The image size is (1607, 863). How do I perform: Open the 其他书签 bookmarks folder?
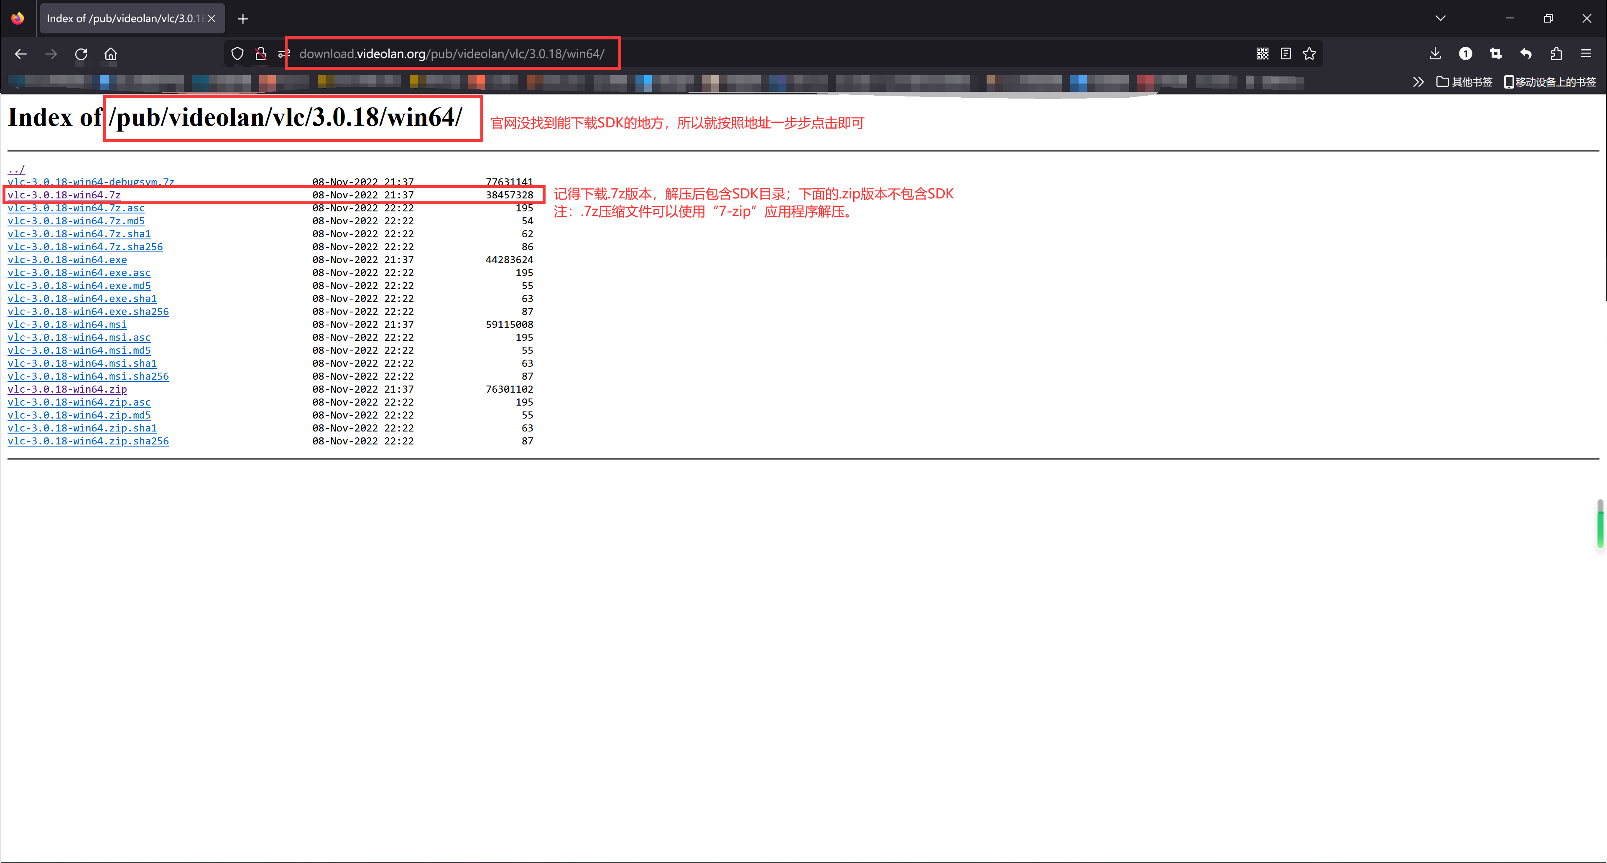coord(1464,82)
